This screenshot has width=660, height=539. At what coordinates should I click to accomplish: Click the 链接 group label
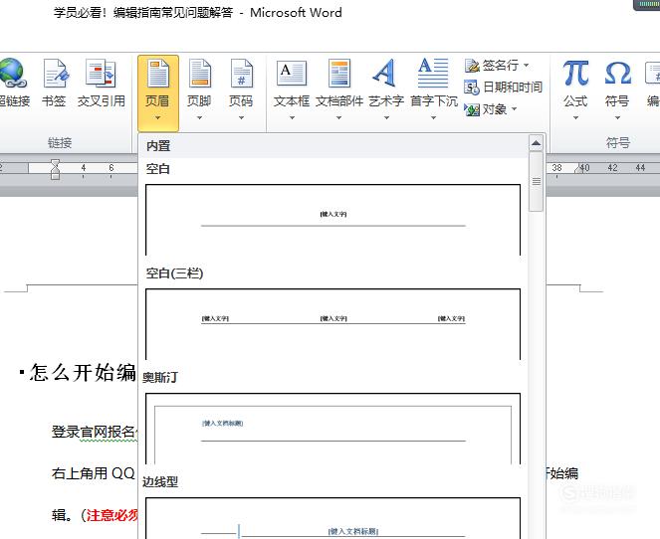tap(60, 143)
